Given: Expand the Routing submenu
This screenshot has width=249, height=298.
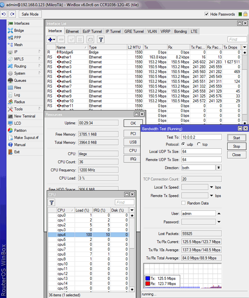Looking at the screenshot, I should pyautogui.click(x=40, y=66).
